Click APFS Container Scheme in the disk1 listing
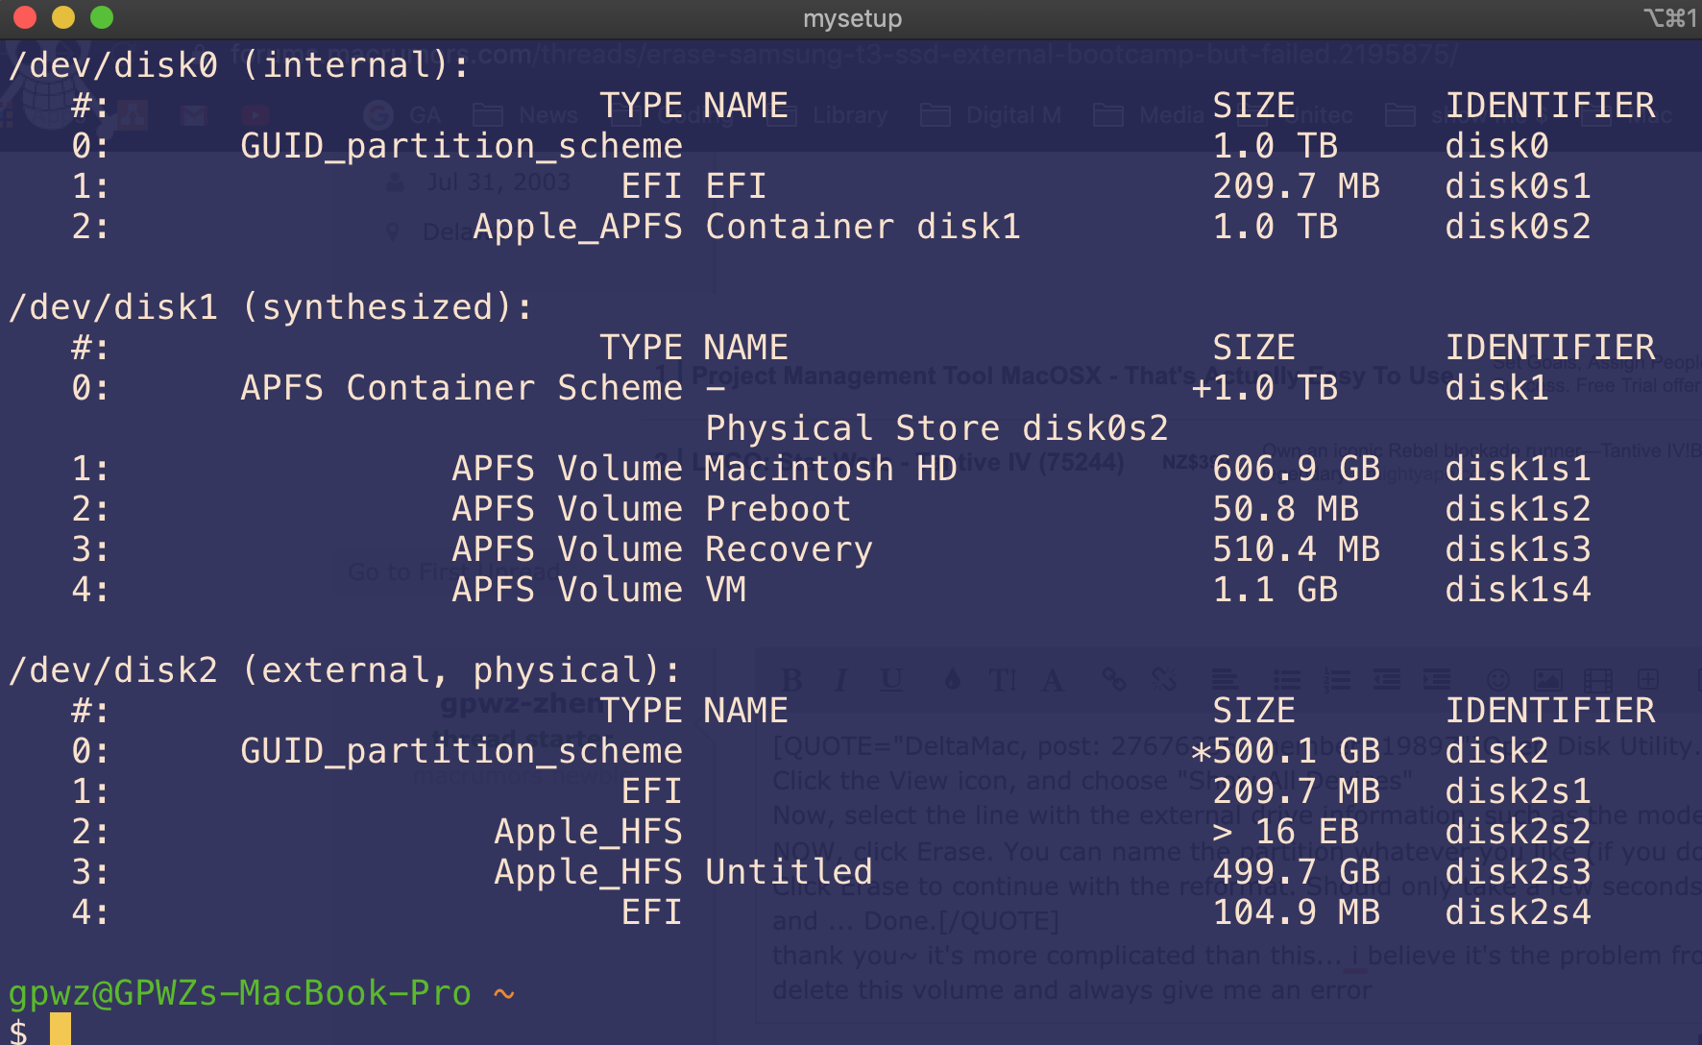The height and width of the screenshot is (1045, 1702). pyautogui.click(x=461, y=388)
